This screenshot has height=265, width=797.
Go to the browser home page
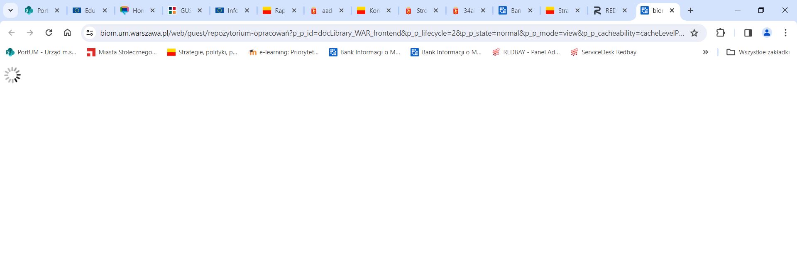tap(67, 33)
